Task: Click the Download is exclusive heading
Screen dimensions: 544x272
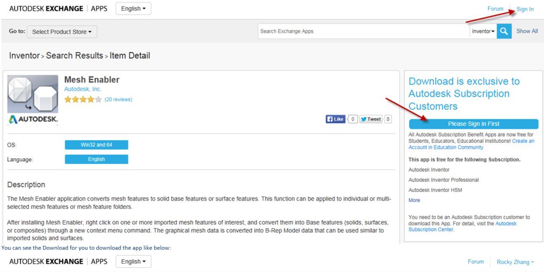Action: (x=464, y=93)
